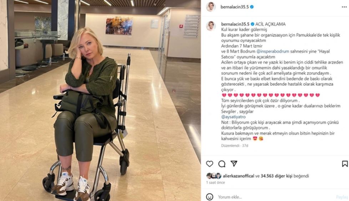
Task: Focus the Yorum ekle comment field
Action: point(276,197)
